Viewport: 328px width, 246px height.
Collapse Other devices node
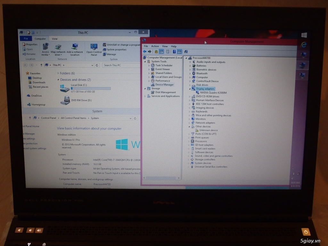tap(189, 127)
